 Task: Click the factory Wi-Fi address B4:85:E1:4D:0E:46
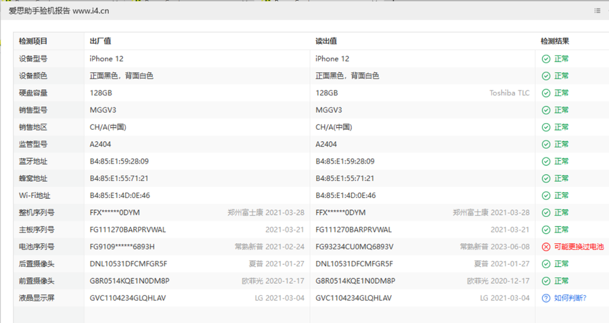(120, 195)
